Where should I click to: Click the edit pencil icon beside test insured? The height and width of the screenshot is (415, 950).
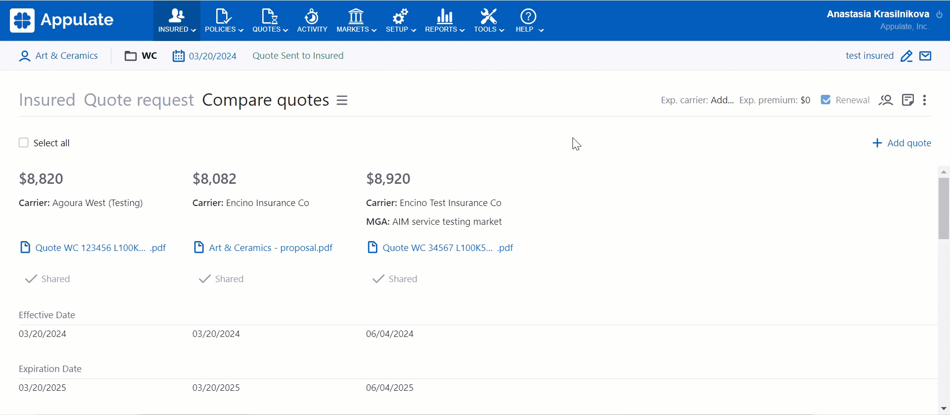click(906, 56)
